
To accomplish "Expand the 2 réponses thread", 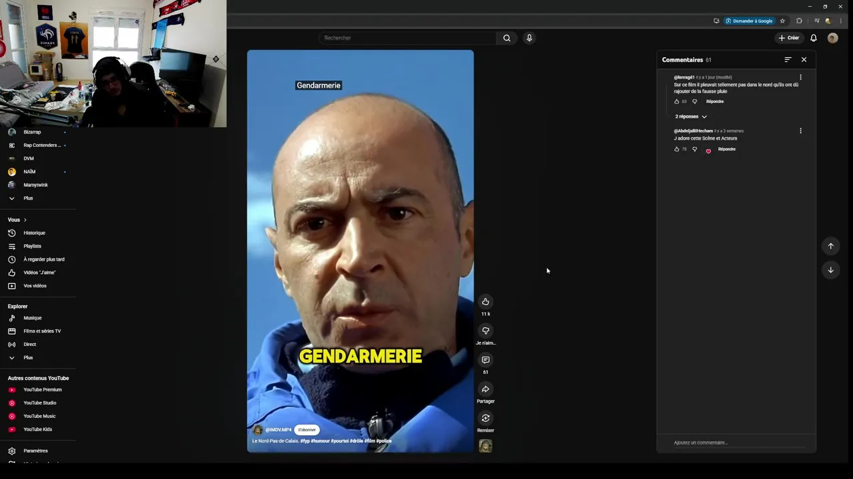I will click(691, 116).
